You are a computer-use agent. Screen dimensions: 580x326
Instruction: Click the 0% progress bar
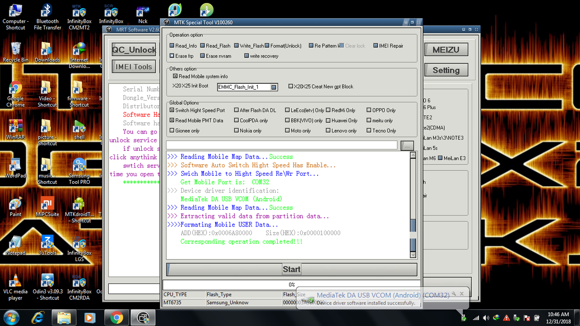pyautogui.click(x=292, y=285)
